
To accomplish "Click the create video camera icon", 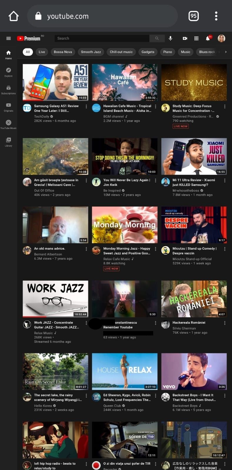I will pyautogui.click(x=185, y=38).
